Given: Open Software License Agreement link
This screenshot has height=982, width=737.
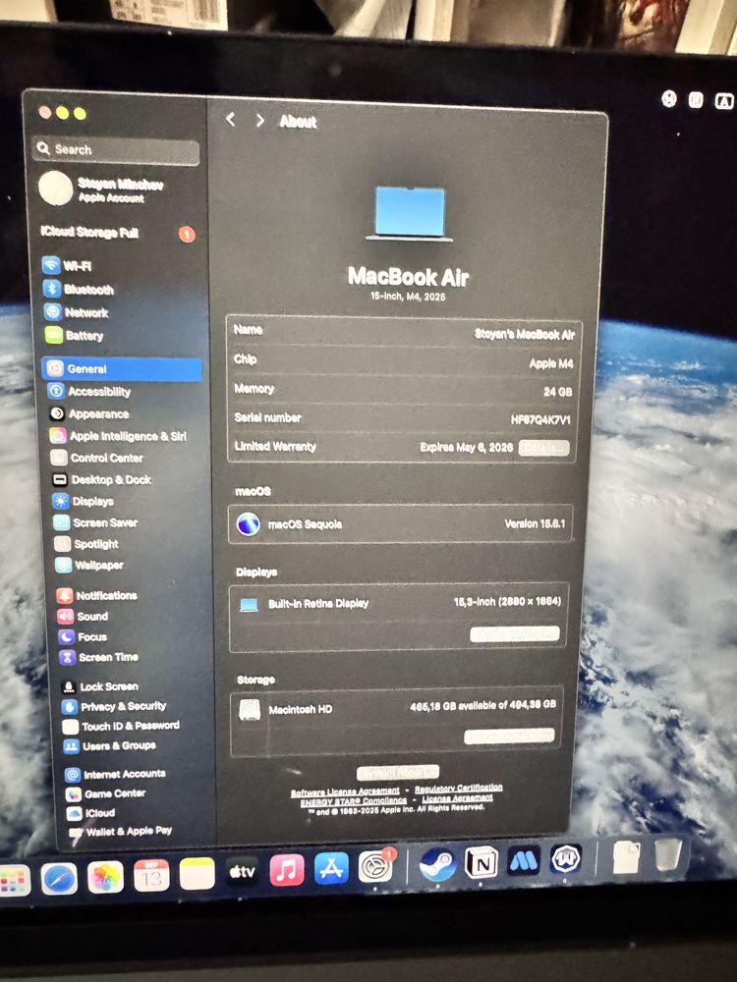Looking at the screenshot, I should 345,791.
